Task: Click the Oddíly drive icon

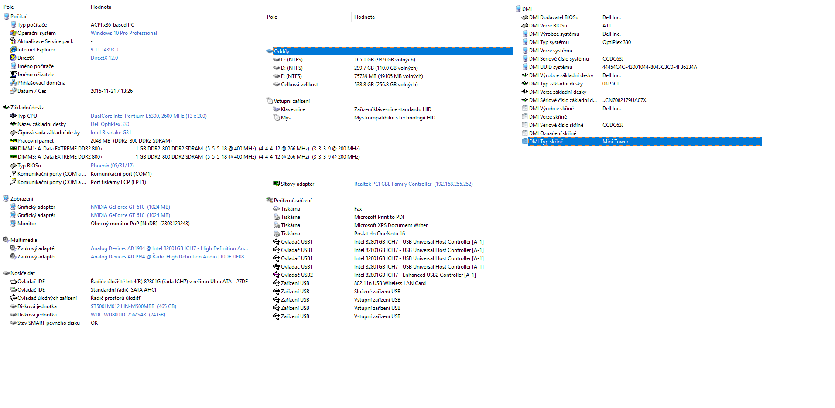Action: (270, 51)
